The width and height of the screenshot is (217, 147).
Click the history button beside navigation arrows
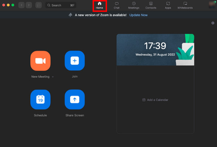[39, 5]
